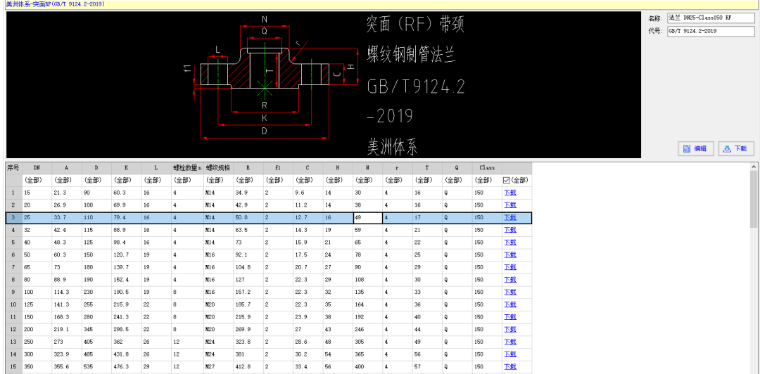This screenshot has width=760, height=374.
Task: Download the row 10 DN 125 flange
Action: click(509, 304)
